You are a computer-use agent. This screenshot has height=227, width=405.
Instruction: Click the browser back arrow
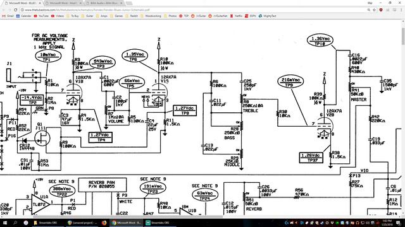[x=4, y=10]
